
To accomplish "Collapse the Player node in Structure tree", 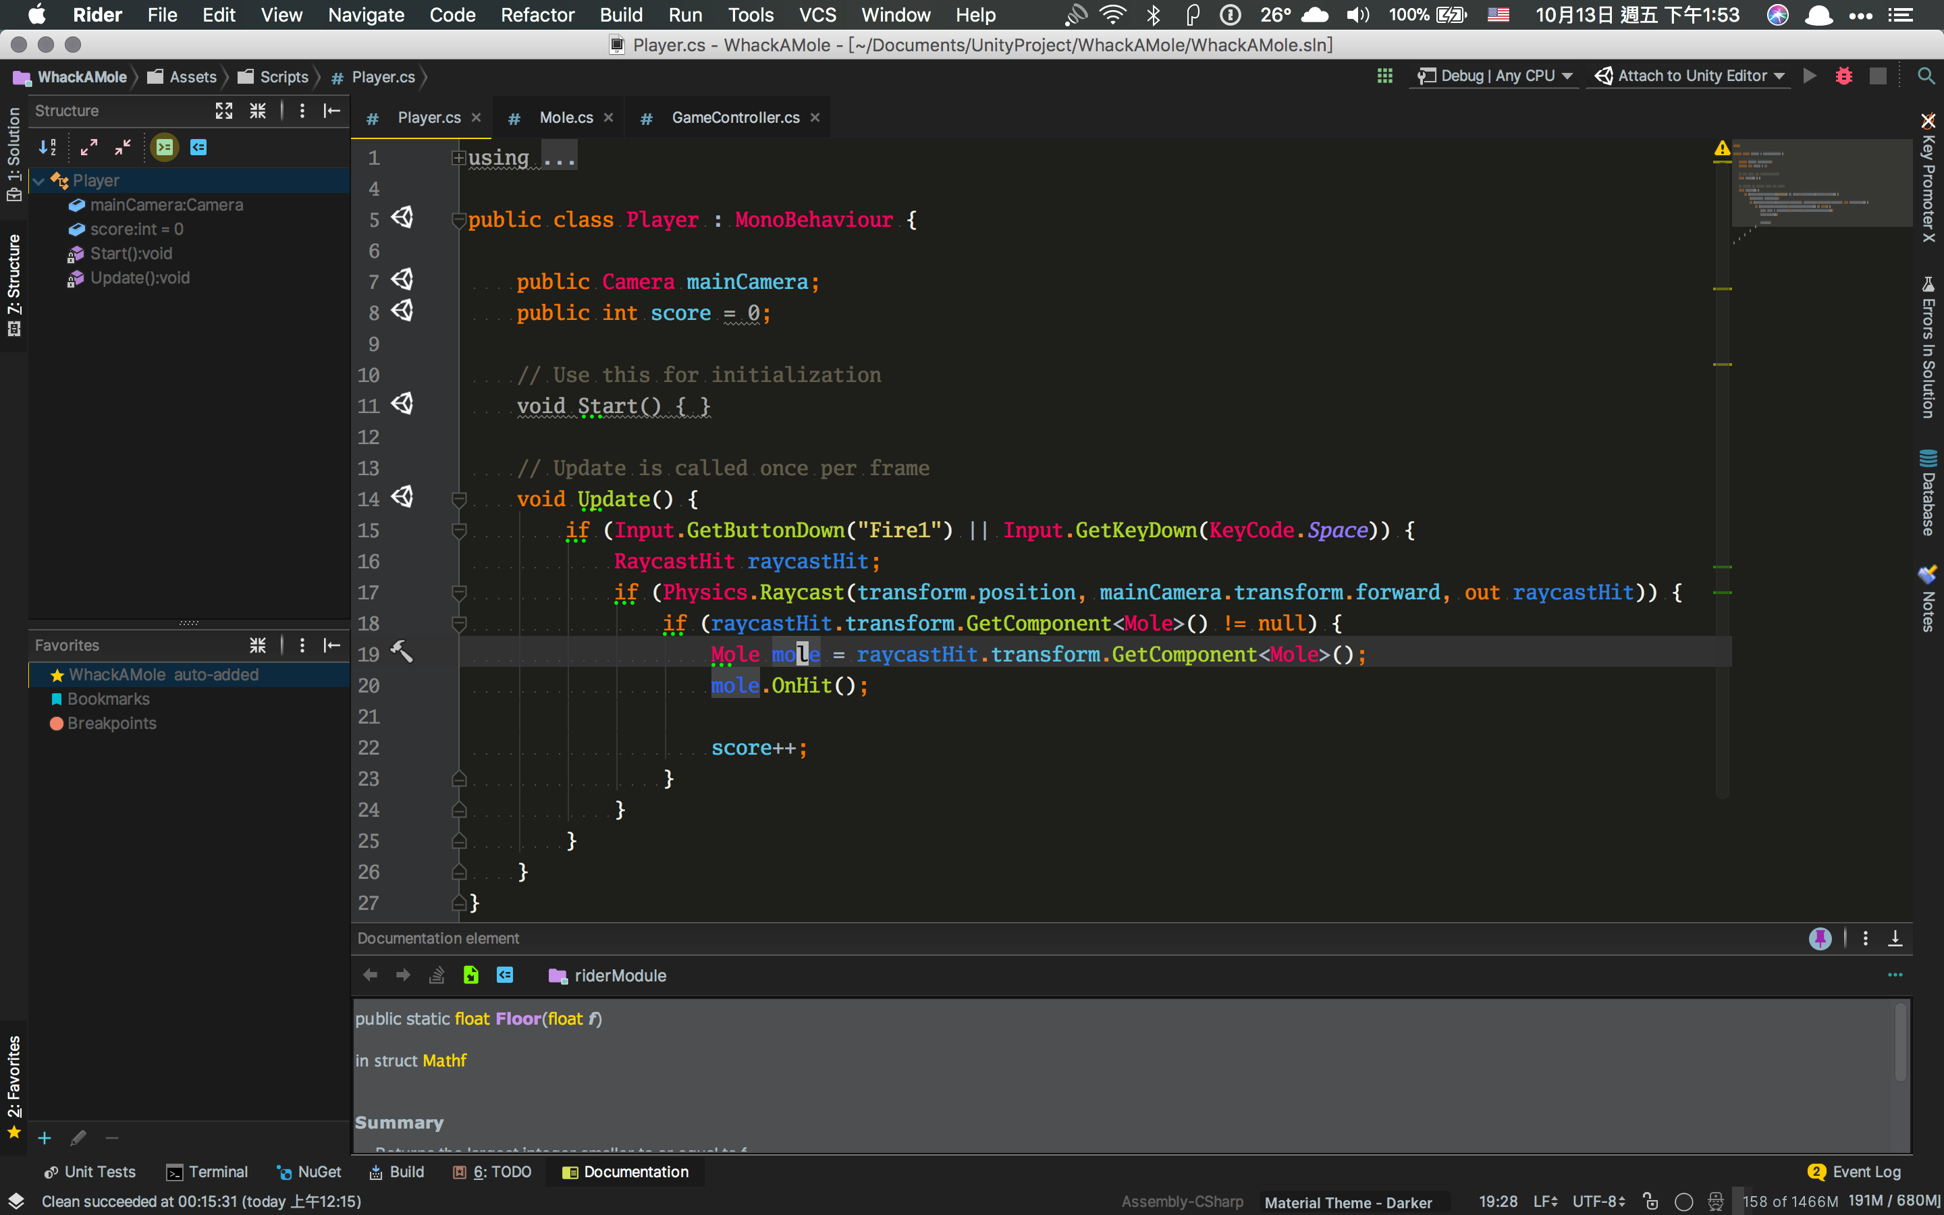I will click(x=38, y=181).
